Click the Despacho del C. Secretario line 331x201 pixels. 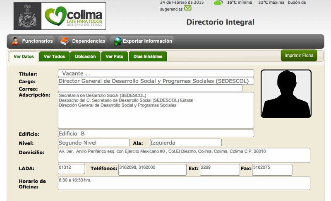pos(126,100)
